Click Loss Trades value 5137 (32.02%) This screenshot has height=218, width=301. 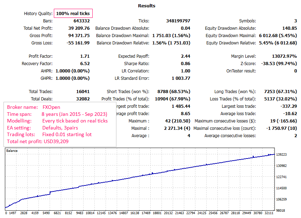(x=280, y=99)
